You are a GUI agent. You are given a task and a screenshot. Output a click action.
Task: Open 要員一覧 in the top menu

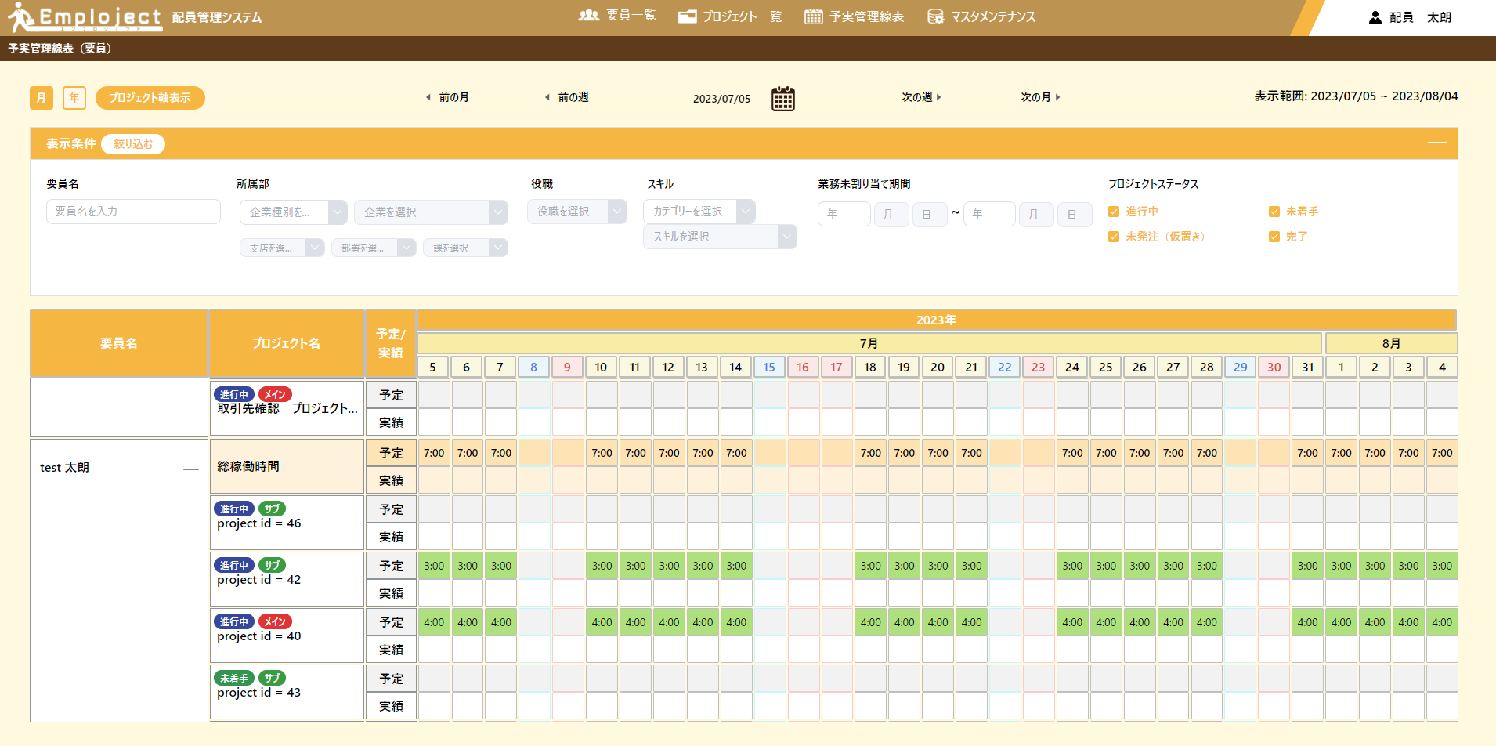coord(631,16)
